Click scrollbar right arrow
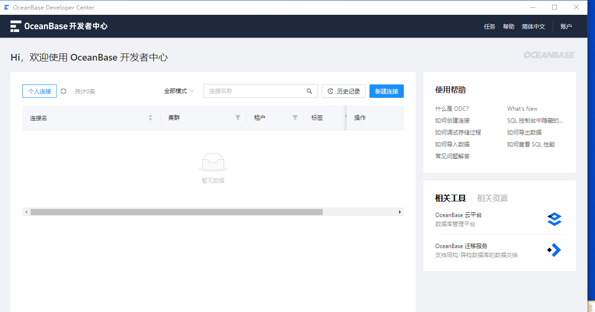Image resolution: width=595 pixels, height=312 pixels. click(400, 212)
